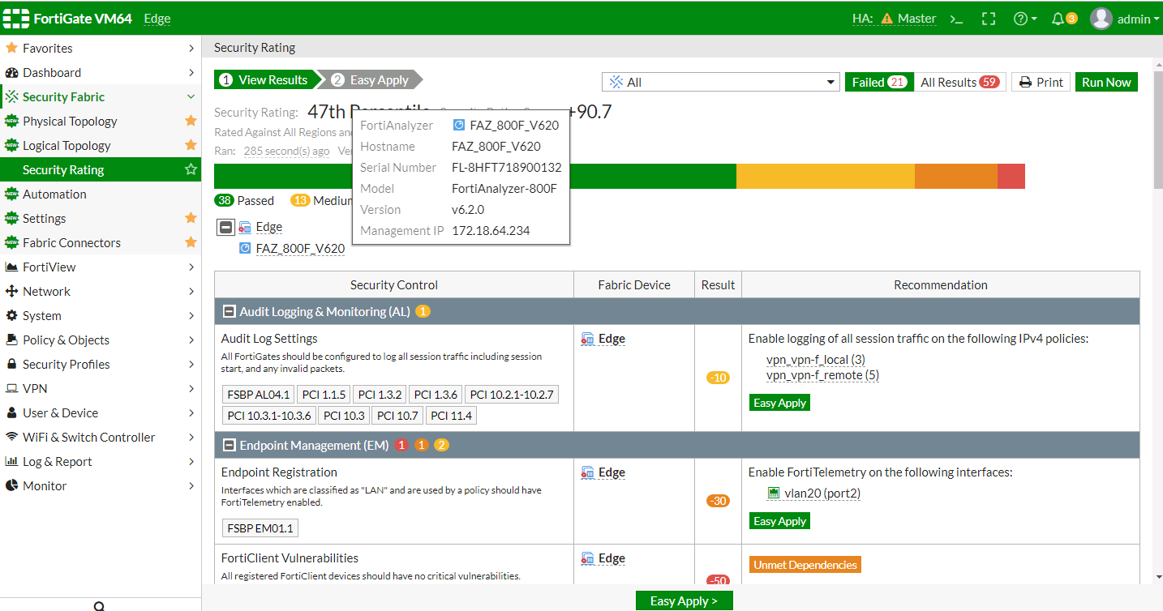Click the FortiGate grid logo icon
The width and height of the screenshot is (1163, 611).
[15, 18]
